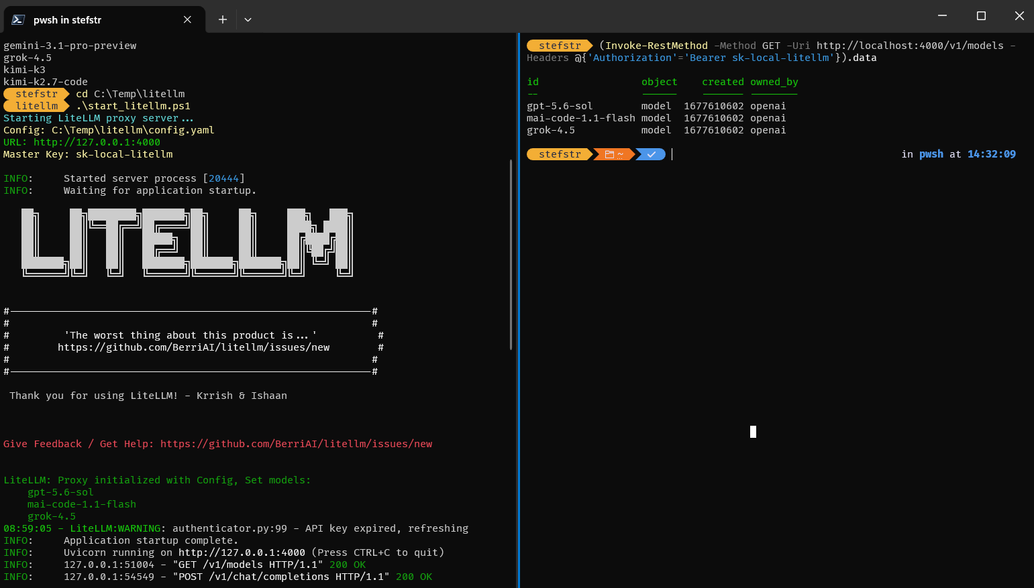Image resolution: width=1034 pixels, height=588 pixels.
Task: Click the 'litellm' prompt segment in left pane
Action: (37, 106)
